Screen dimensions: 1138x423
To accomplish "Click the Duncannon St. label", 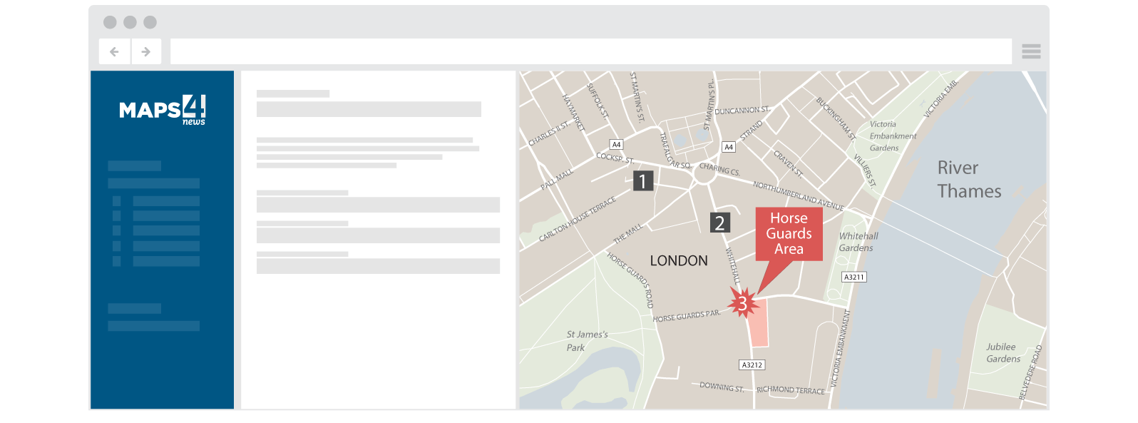I will (x=742, y=111).
